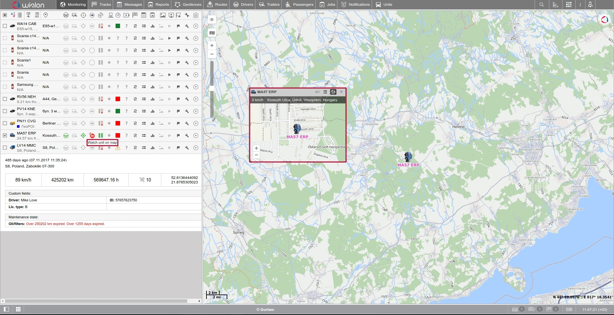Select the PN11 CVG unit name
The width and height of the screenshot is (614, 315).
(x=26, y=121)
